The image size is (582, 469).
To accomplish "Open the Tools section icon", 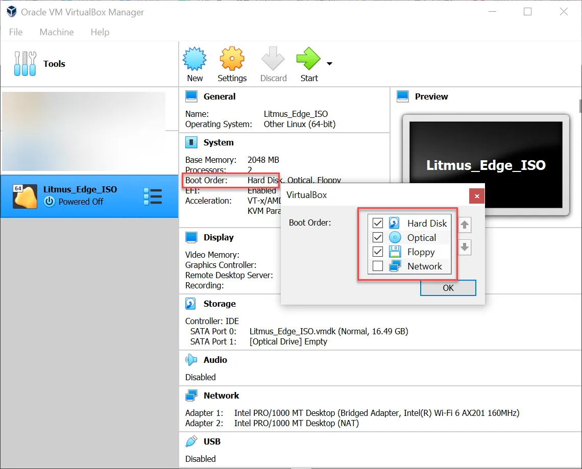I will point(25,64).
